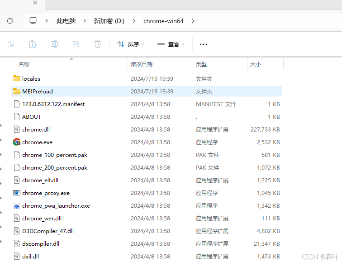Screen dimensions: 342x263
Task: Sort by the 修改日期 column header
Action: click(x=142, y=64)
